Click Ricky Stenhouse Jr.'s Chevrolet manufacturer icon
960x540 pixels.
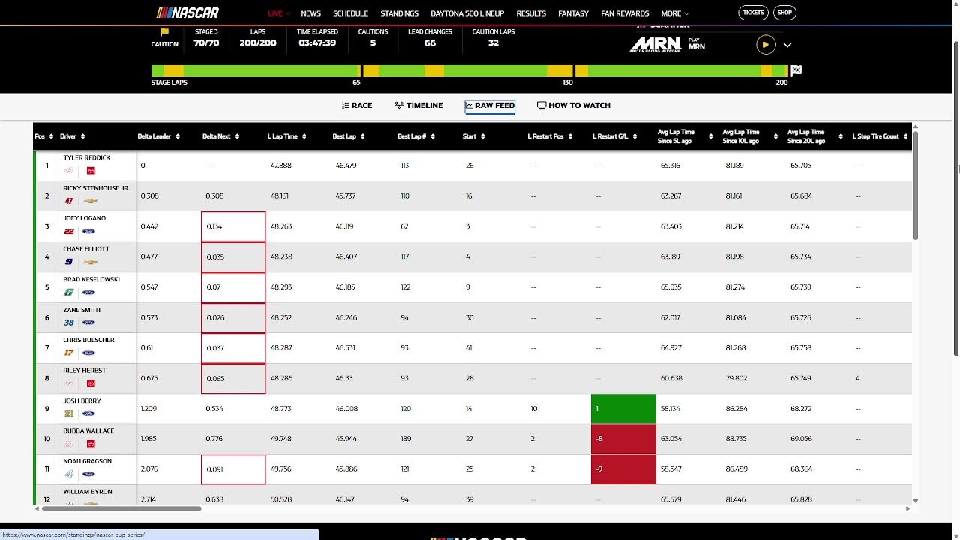(x=91, y=201)
